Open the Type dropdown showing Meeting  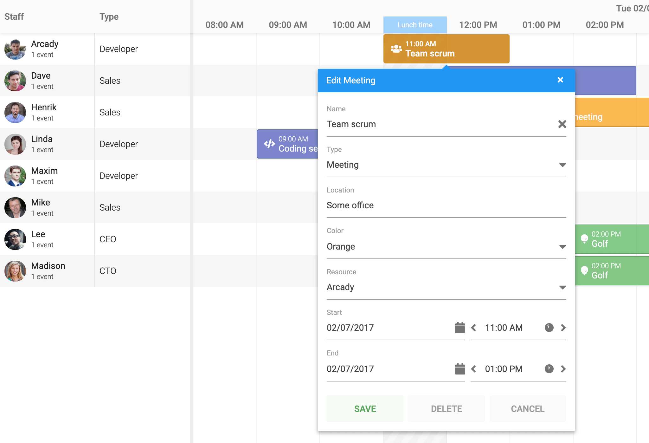point(562,165)
